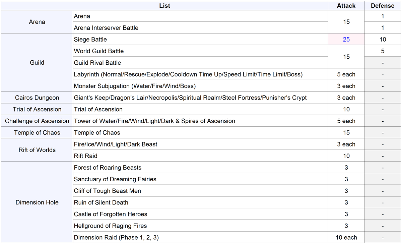Select the Labyrinth modes row entry
Viewport: 402px width, 244px height.
click(x=188, y=74)
